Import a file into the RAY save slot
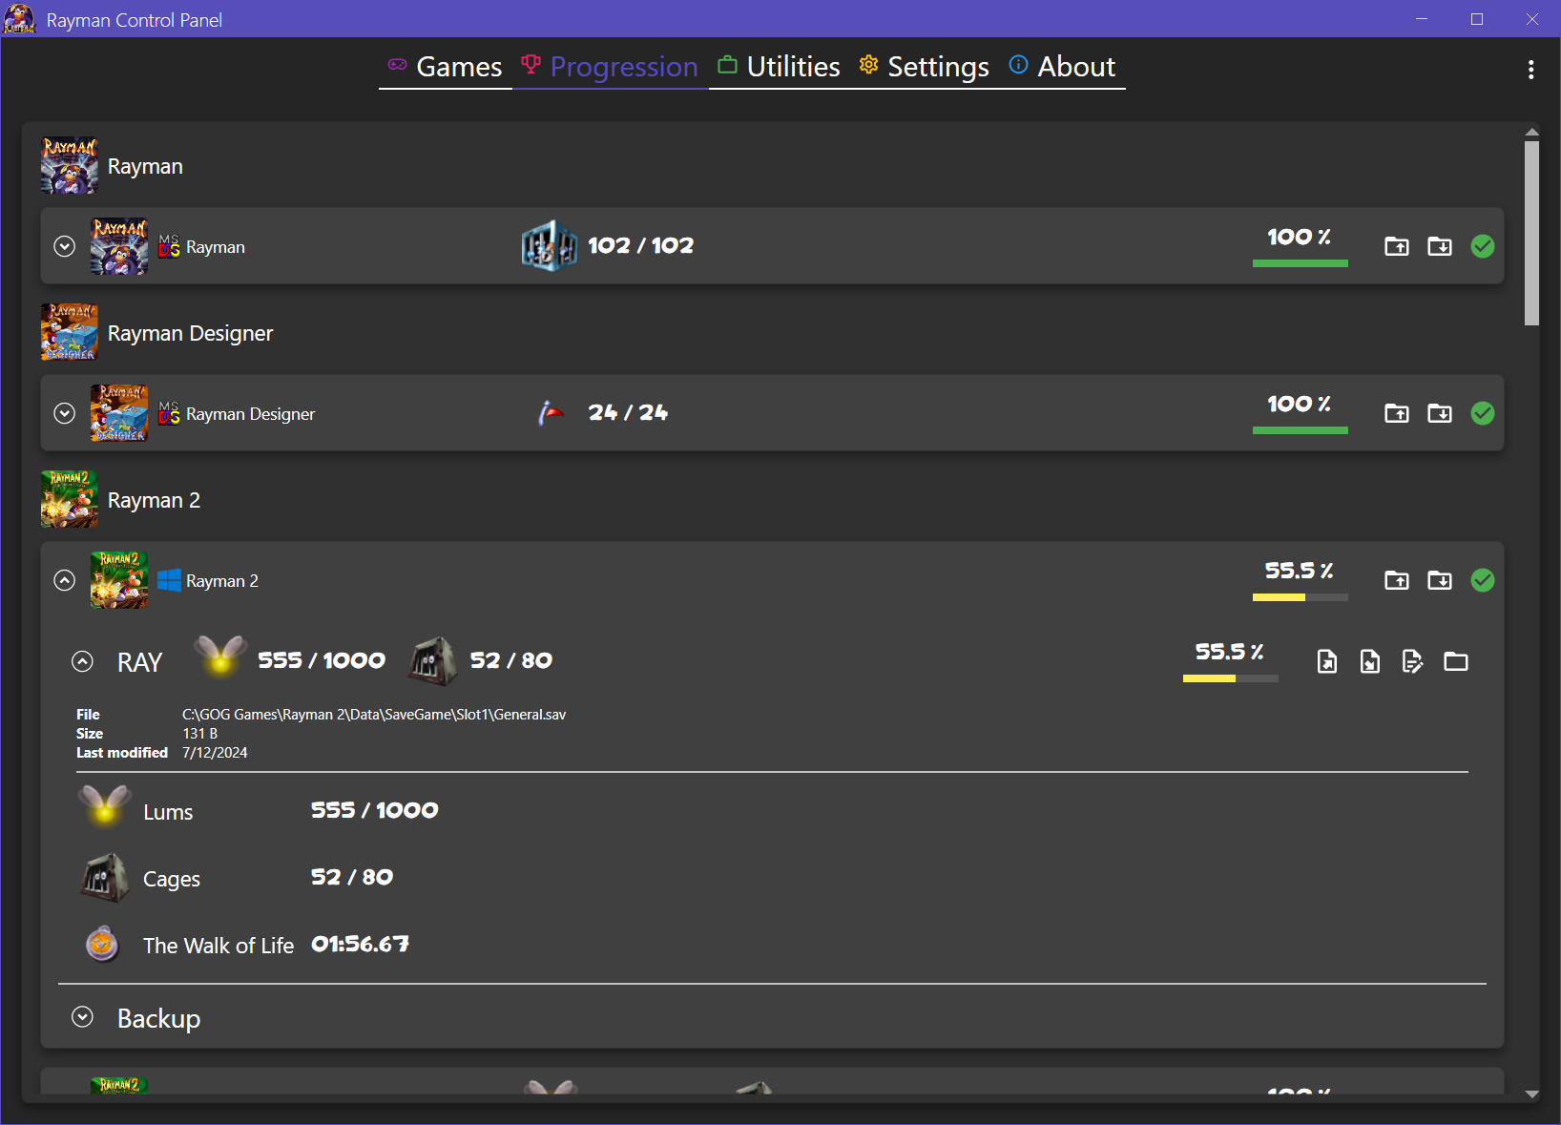Image resolution: width=1561 pixels, height=1125 pixels. click(x=1370, y=661)
